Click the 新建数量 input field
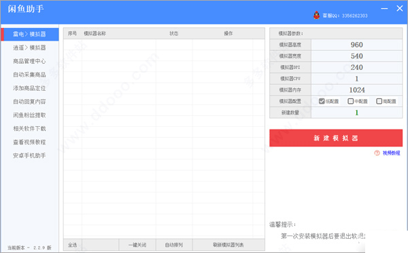The image size is (408, 253). pos(357,113)
